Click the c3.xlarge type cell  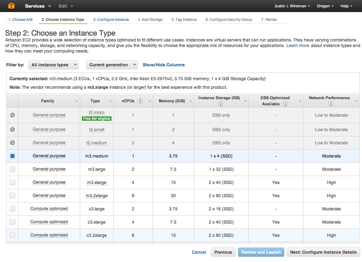click(x=96, y=222)
